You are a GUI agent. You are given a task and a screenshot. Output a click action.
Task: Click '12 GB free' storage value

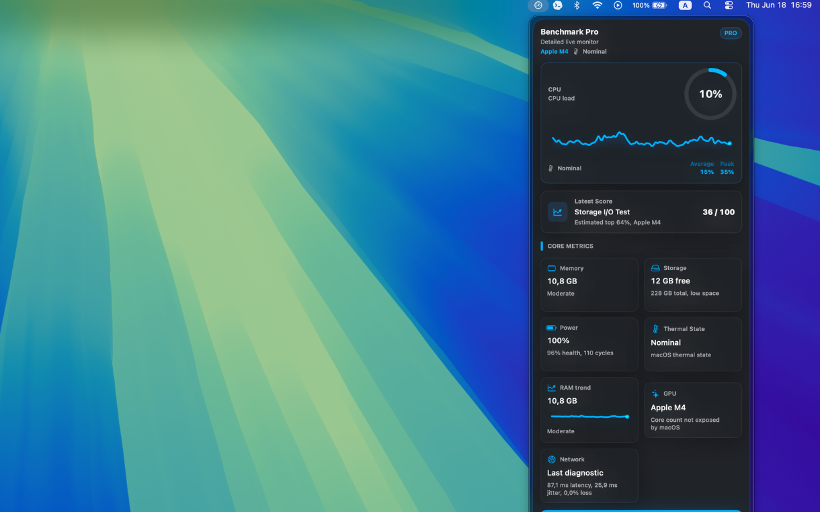tap(671, 281)
